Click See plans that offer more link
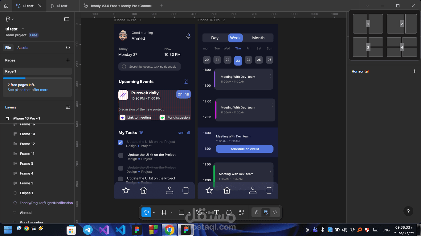Image resolution: width=421 pixels, height=236 pixels. point(28,90)
